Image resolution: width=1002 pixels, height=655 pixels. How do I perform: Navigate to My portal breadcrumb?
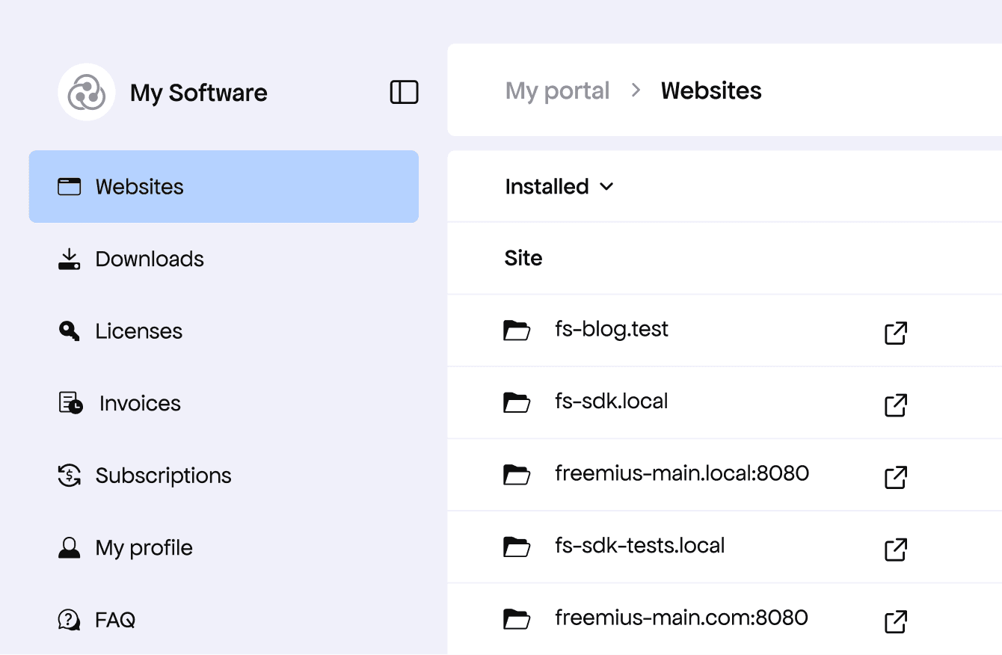pyautogui.click(x=557, y=91)
